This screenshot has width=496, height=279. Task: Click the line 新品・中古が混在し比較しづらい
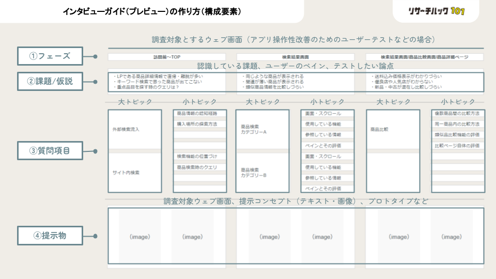pos(407,87)
